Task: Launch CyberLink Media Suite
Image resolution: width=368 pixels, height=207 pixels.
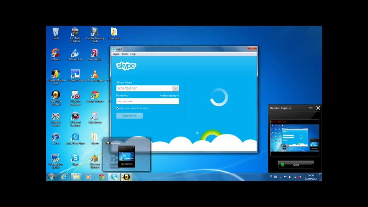Action: [x=56, y=77]
